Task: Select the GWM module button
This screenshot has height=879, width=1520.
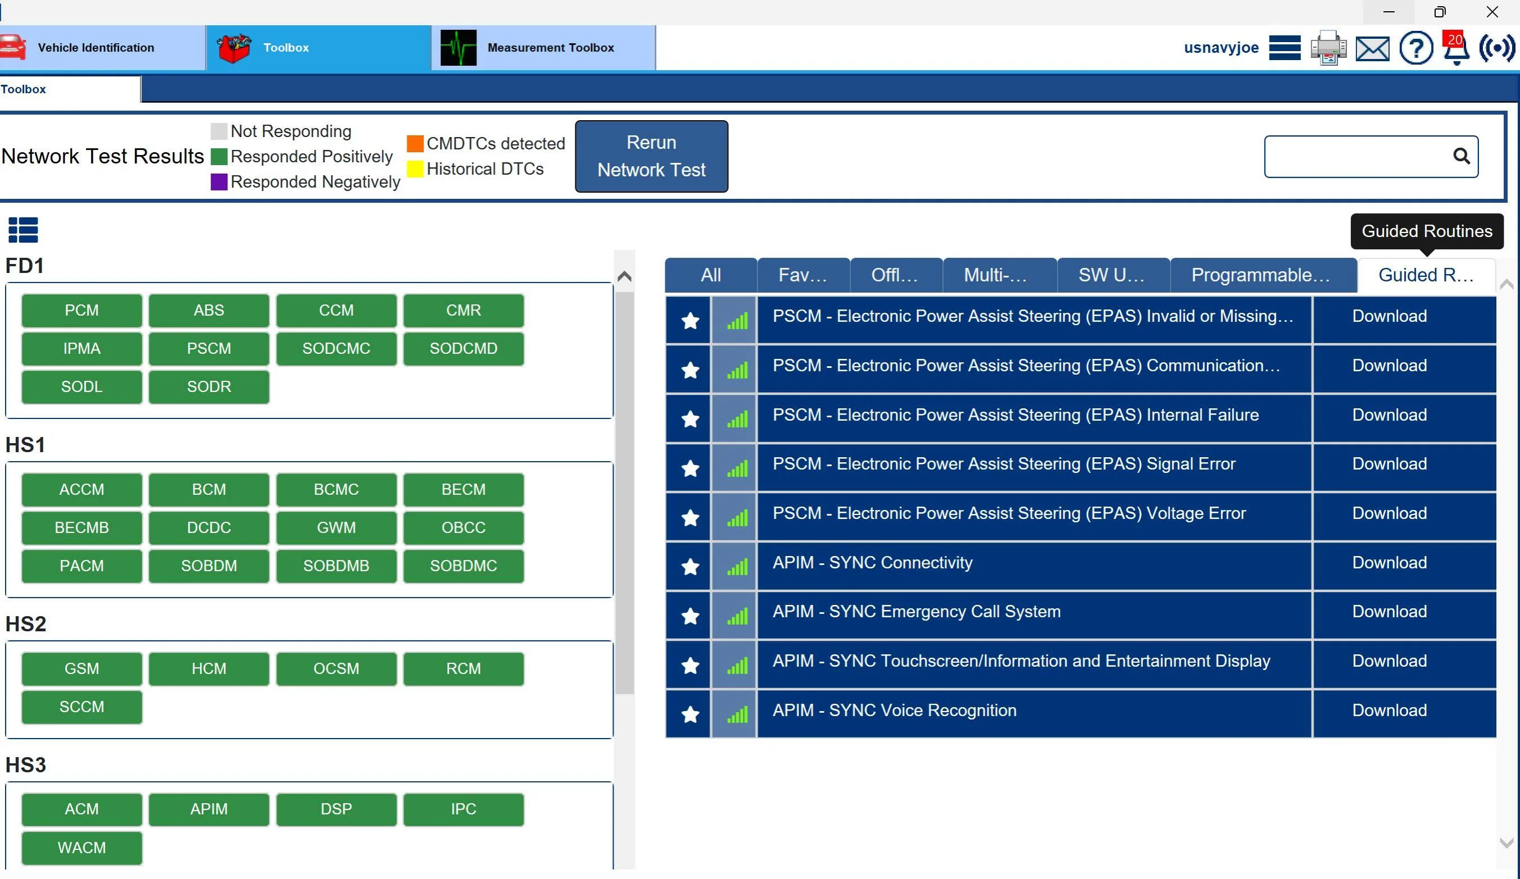Action: point(336,527)
